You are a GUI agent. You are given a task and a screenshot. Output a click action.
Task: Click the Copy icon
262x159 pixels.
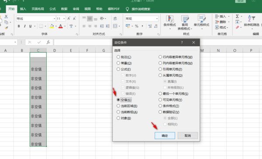[6, 22]
